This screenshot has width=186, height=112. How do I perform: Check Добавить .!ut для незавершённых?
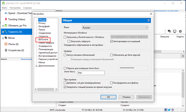pyautogui.click(x=65, y=83)
